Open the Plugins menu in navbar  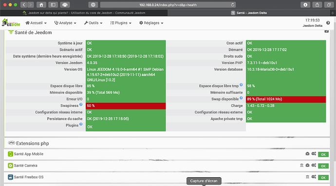click(x=121, y=23)
